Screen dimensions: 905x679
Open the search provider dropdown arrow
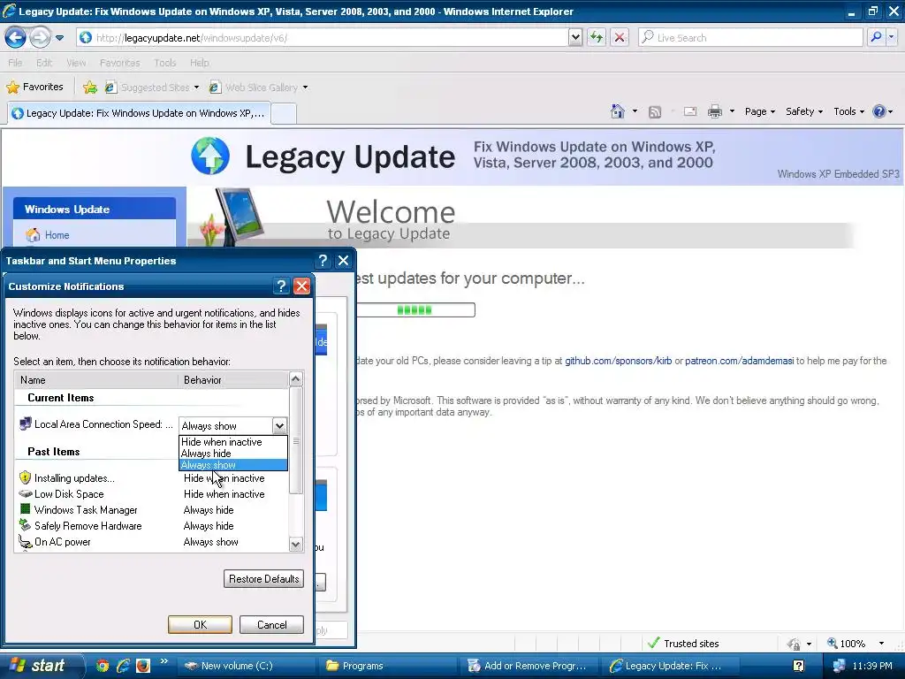coord(891,37)
